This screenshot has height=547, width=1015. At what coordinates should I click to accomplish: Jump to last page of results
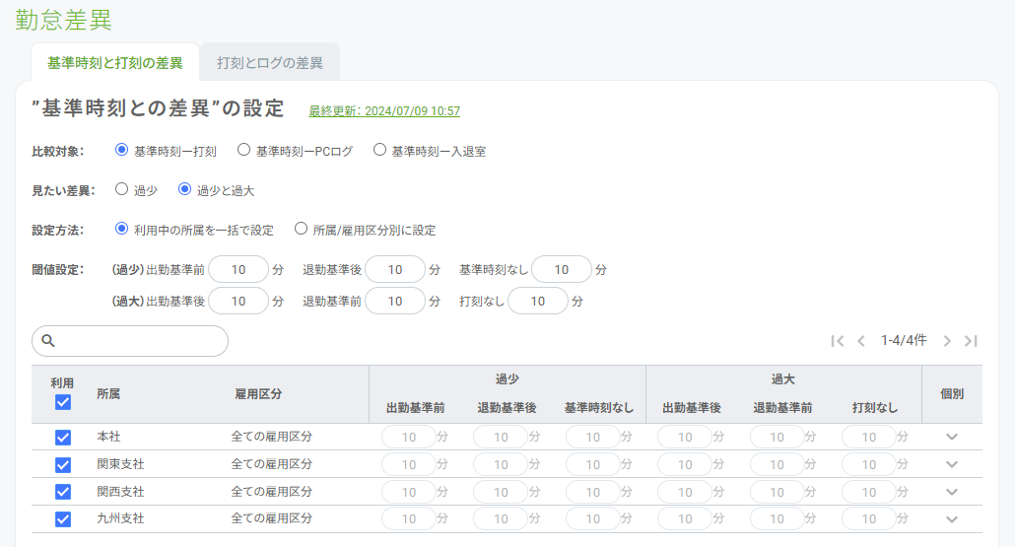[971, 341]
